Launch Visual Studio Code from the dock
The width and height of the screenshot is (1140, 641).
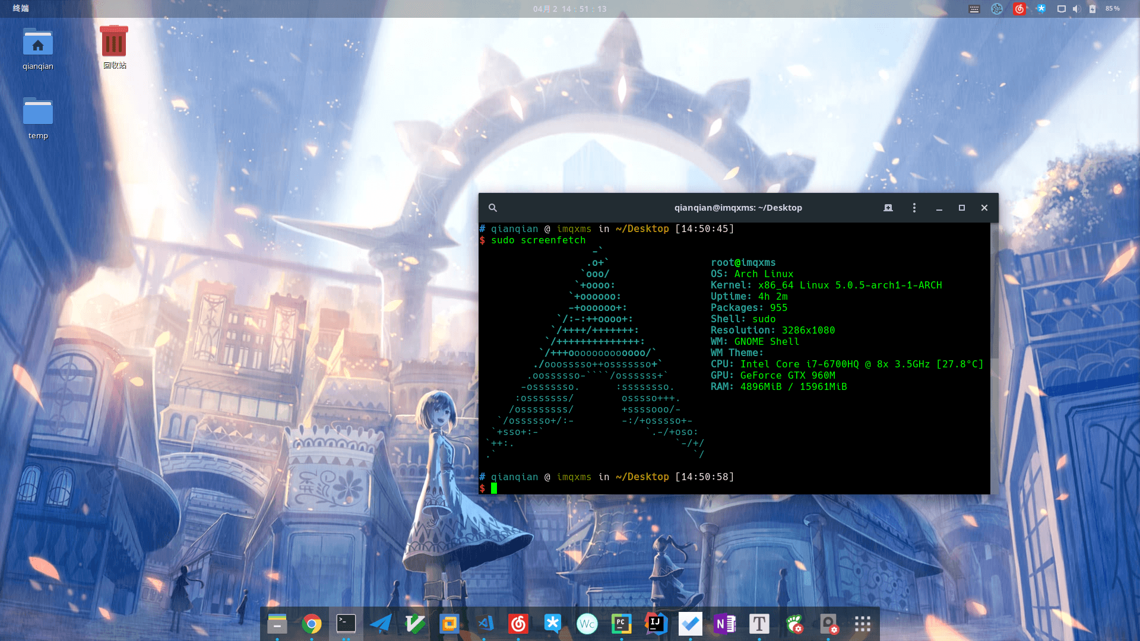pos(484,624)
